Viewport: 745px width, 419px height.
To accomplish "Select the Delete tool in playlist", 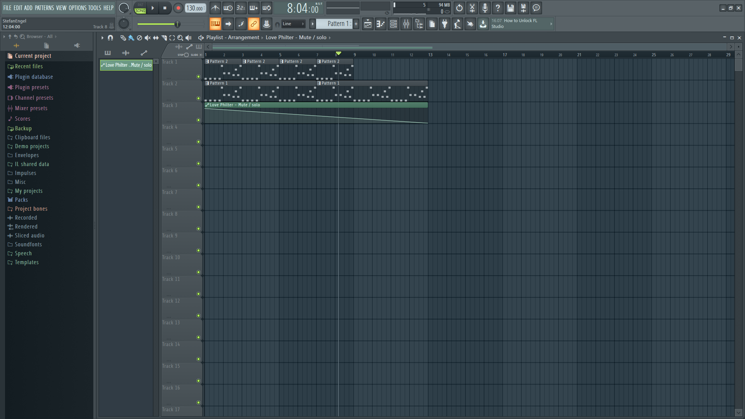I will (139, 38).
